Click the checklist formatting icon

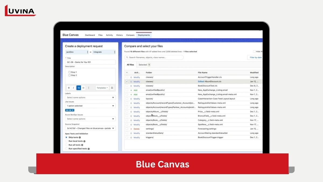pyautogui.click(x=79, y=88)
